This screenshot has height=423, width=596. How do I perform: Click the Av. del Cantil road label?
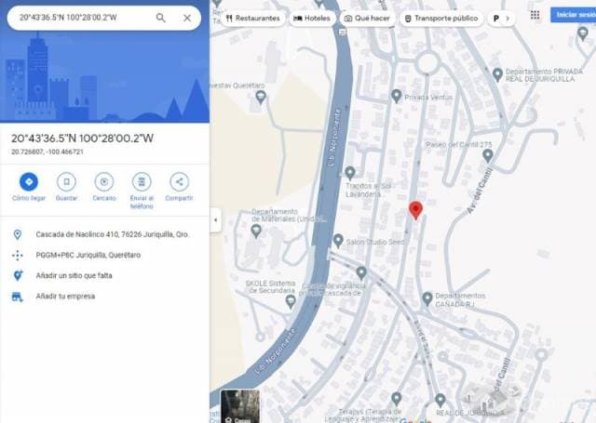click(480, 190)
